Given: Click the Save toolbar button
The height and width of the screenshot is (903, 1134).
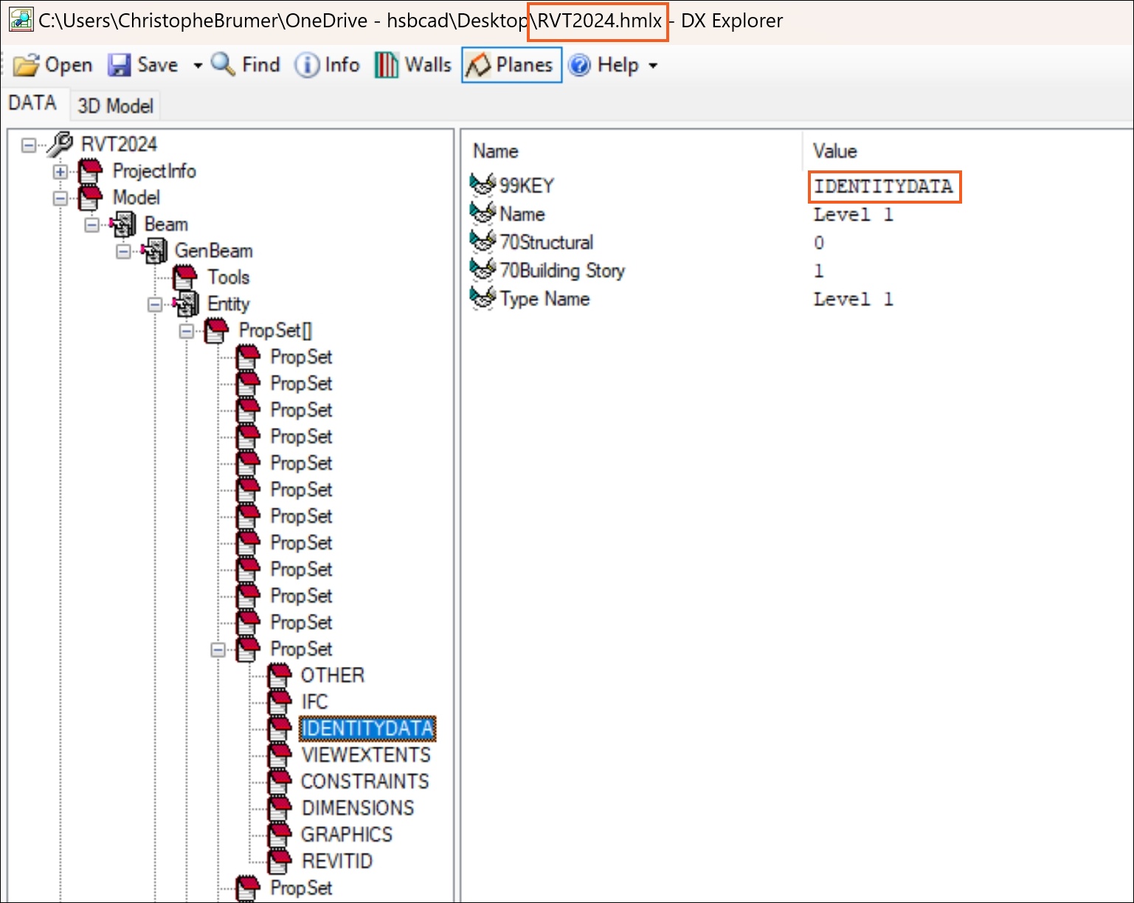Looking at the screenshot, I should pyautogui.click(x=143, y=65).
